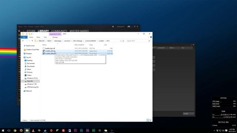Open the File tab in Explorer
Viewport: 237px width, 133px height.
coord(24,37)
